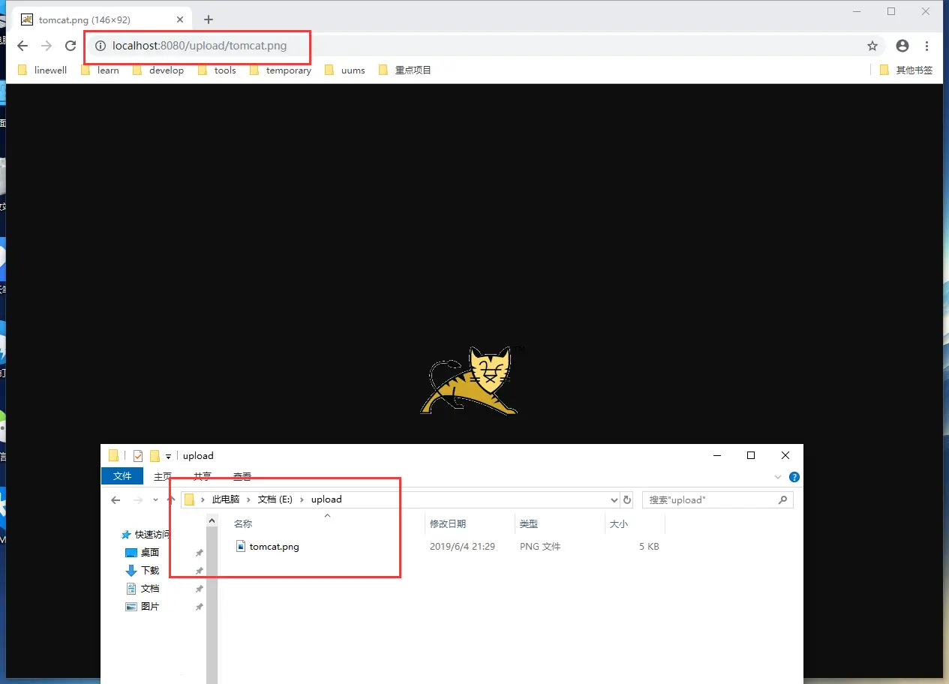The width and height of the screenshot is (949, 684).
Task: Click the pin icon next to 图片
Action: [x=199, y=607]
